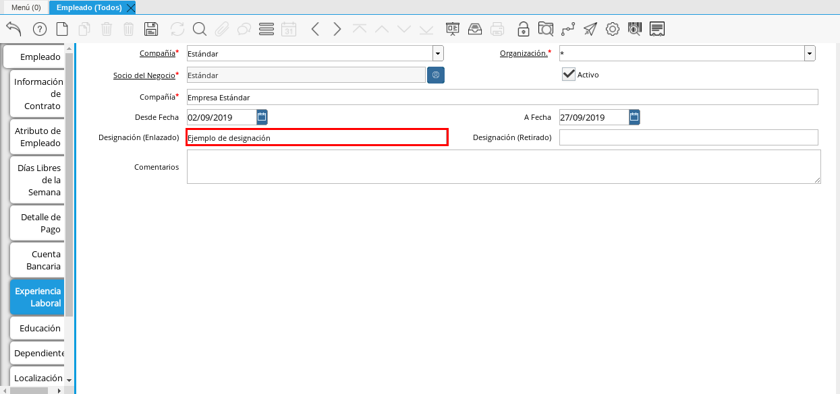The image size is (840, 394).
Task: Close the Empleado (Todos) tab
Action: pyautogui.click(x=131, y=7)
